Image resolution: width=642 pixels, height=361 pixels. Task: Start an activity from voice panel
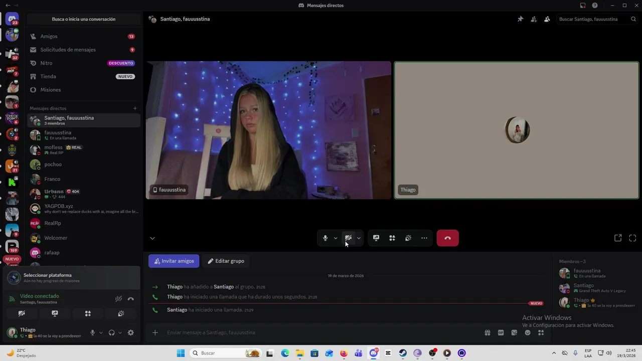[x=88, y=313]
